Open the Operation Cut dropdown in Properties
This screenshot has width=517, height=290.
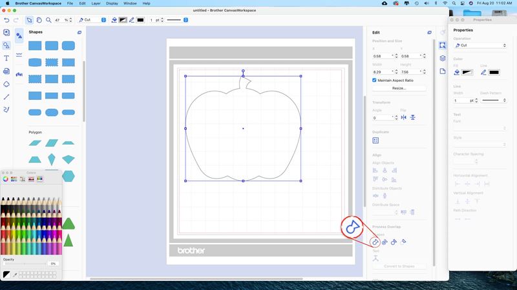[x=480, y=46]
